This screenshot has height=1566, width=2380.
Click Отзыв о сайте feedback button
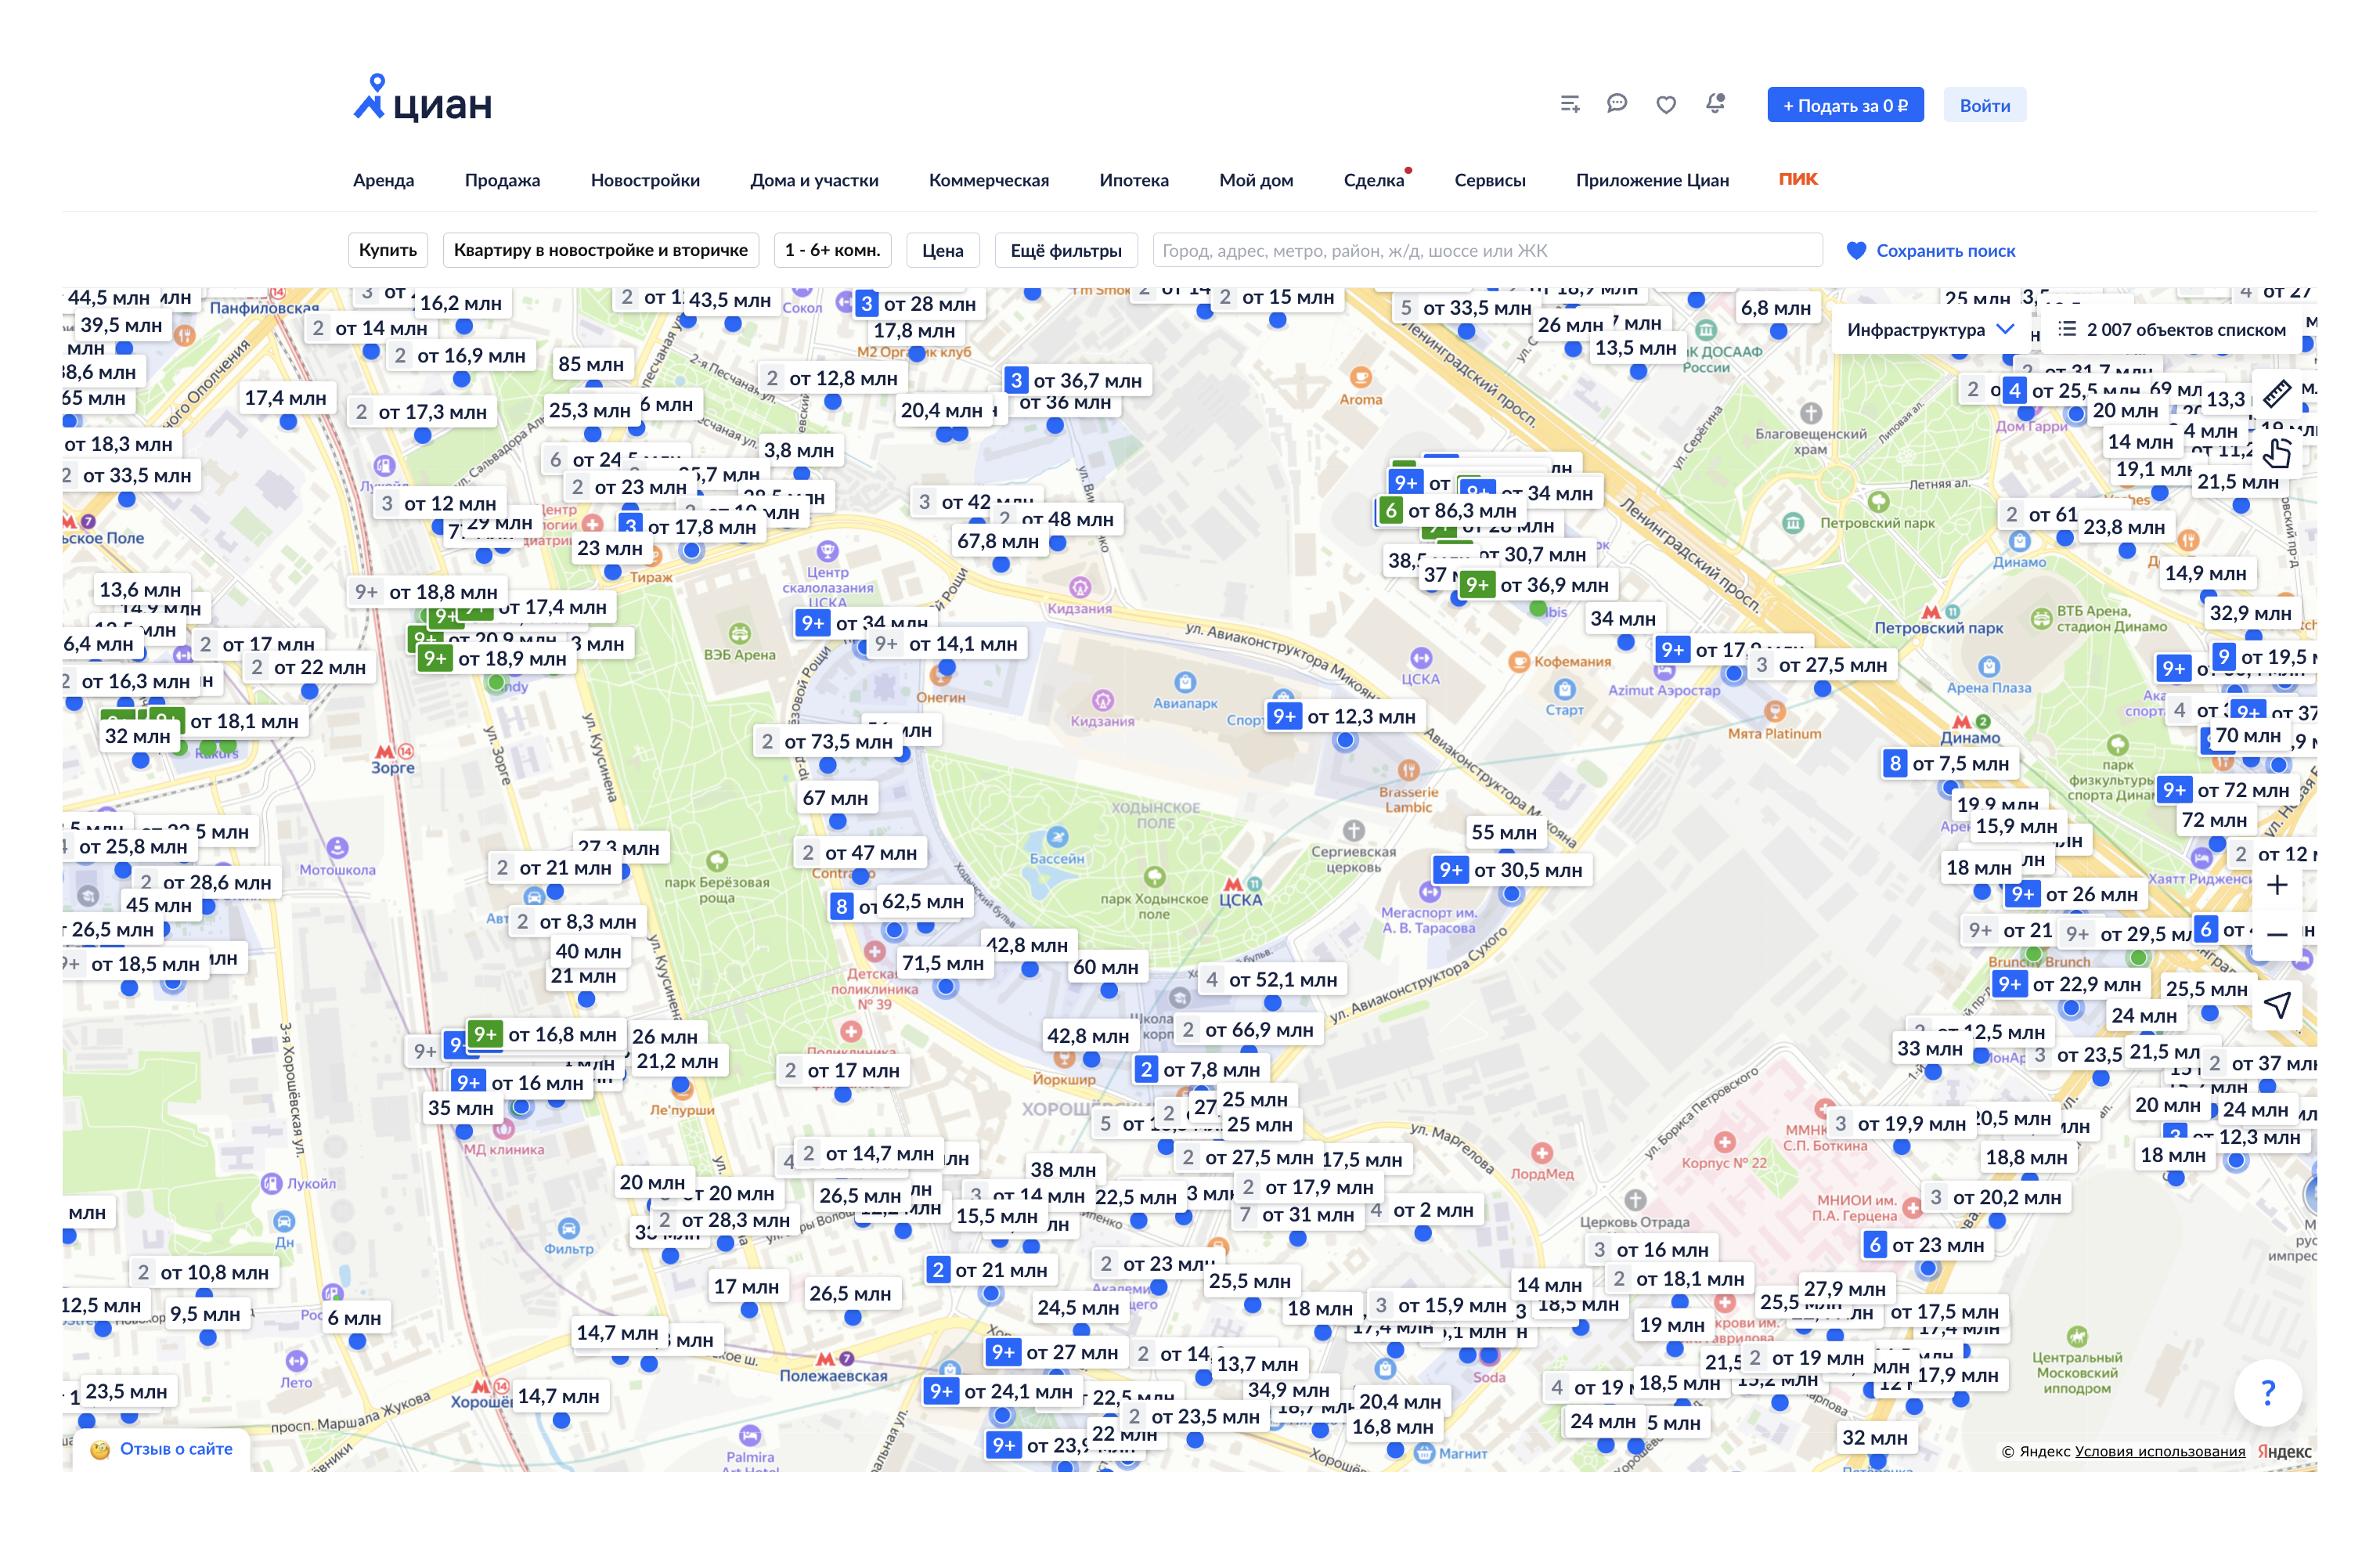pyautogui.click(x=163, y=1448)
